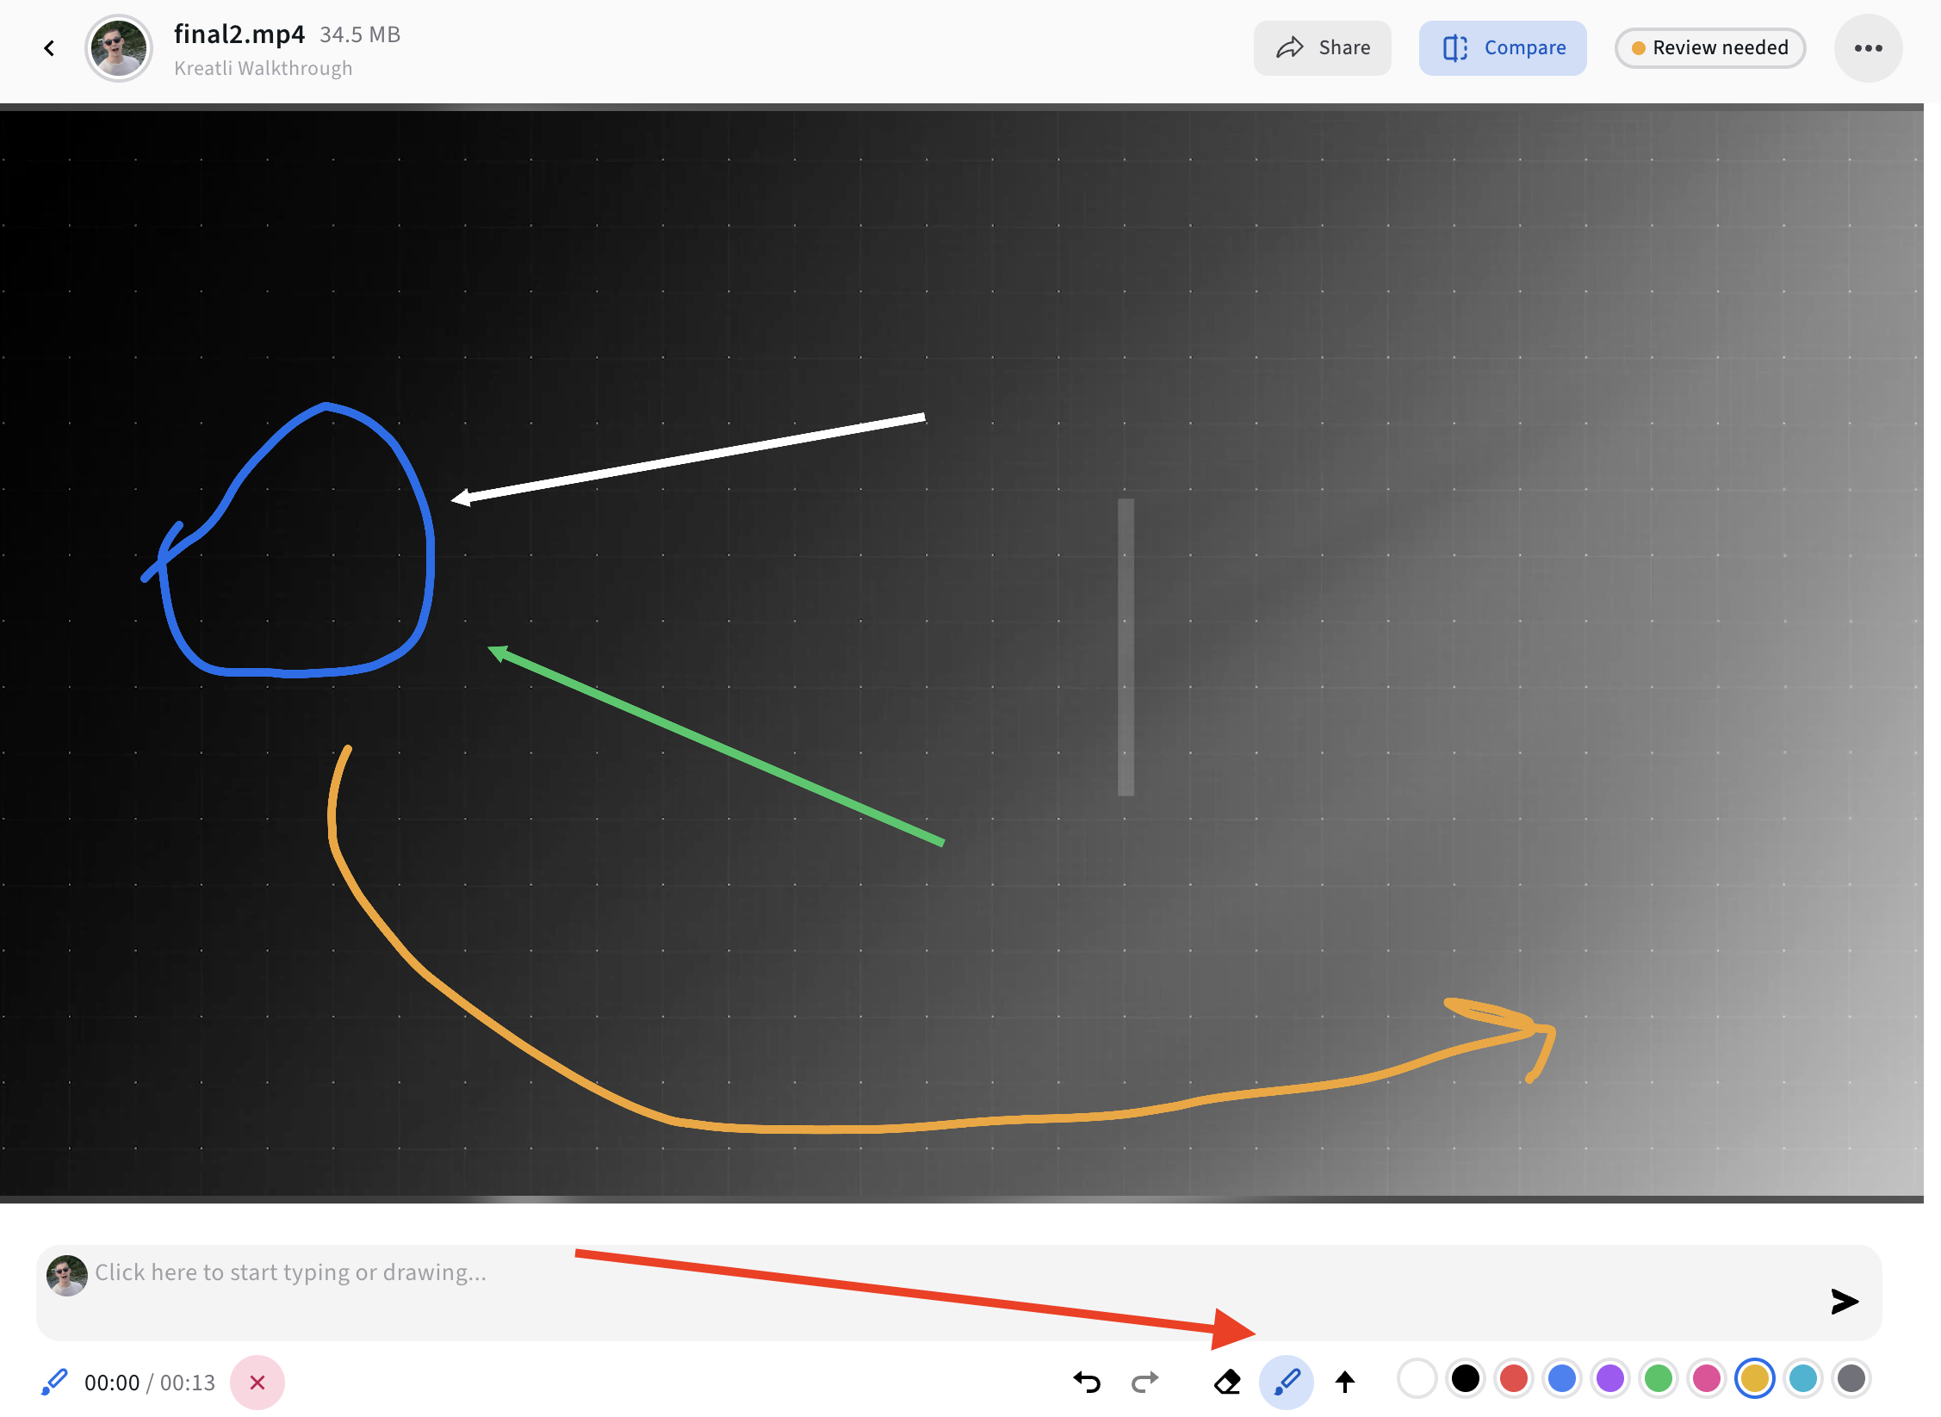Click the Redo icon
Image resolution: width=1941 pixels, height=1417 pixels.
(x=1144, y=1382)
